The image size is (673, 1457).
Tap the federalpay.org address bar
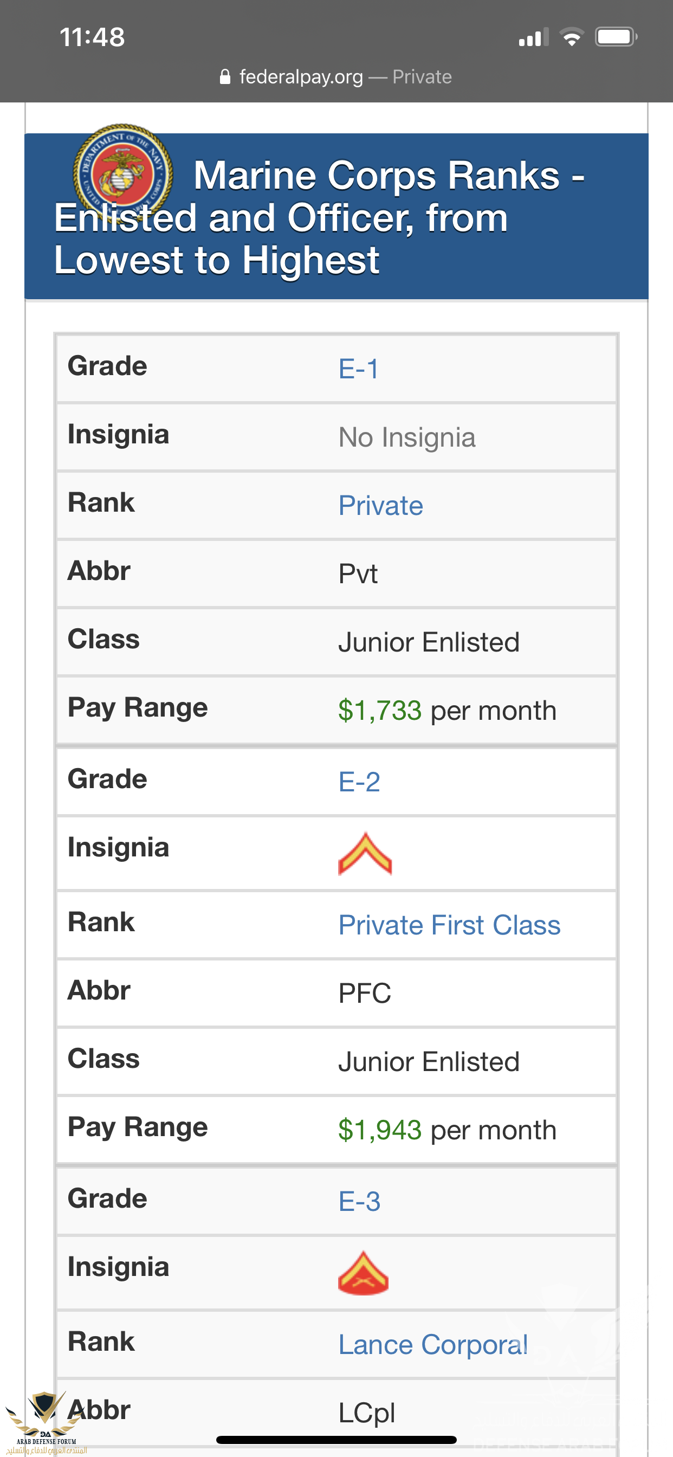[x=336, y=77]
